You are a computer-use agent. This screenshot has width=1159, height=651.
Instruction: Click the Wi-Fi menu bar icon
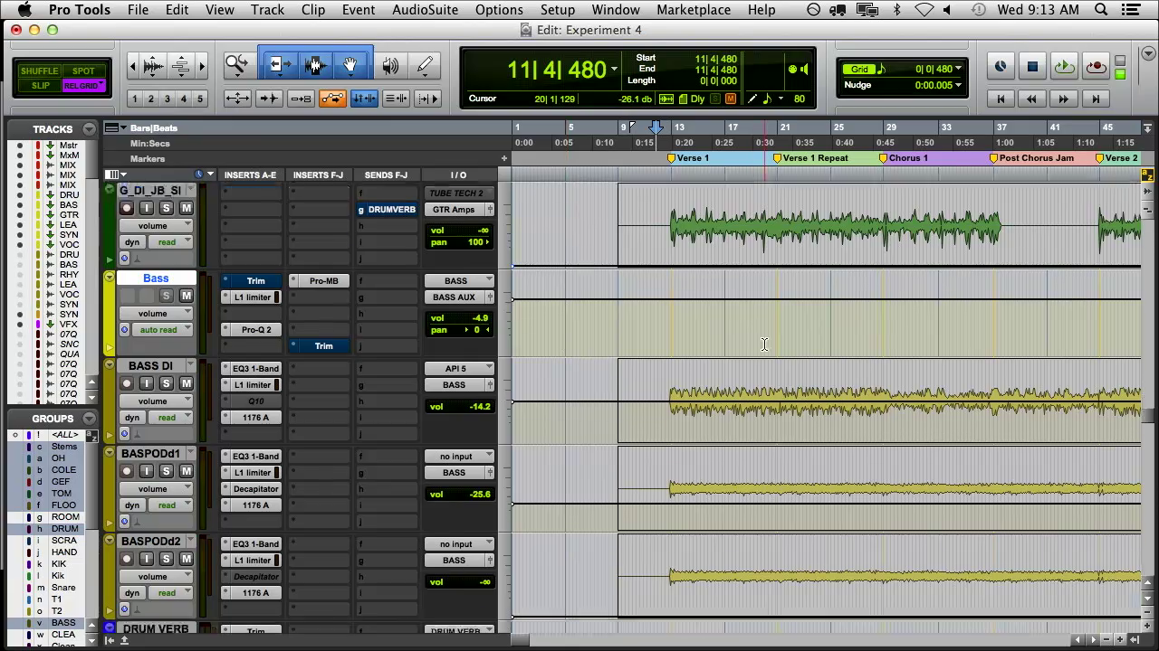click(x=924, y=10)
